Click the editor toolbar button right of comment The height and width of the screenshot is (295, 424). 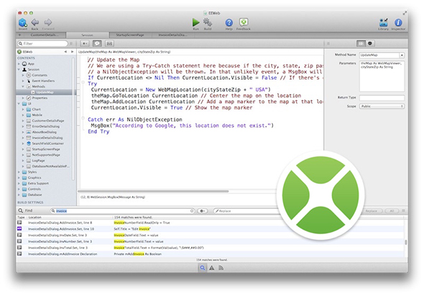[x=109, y=43]
